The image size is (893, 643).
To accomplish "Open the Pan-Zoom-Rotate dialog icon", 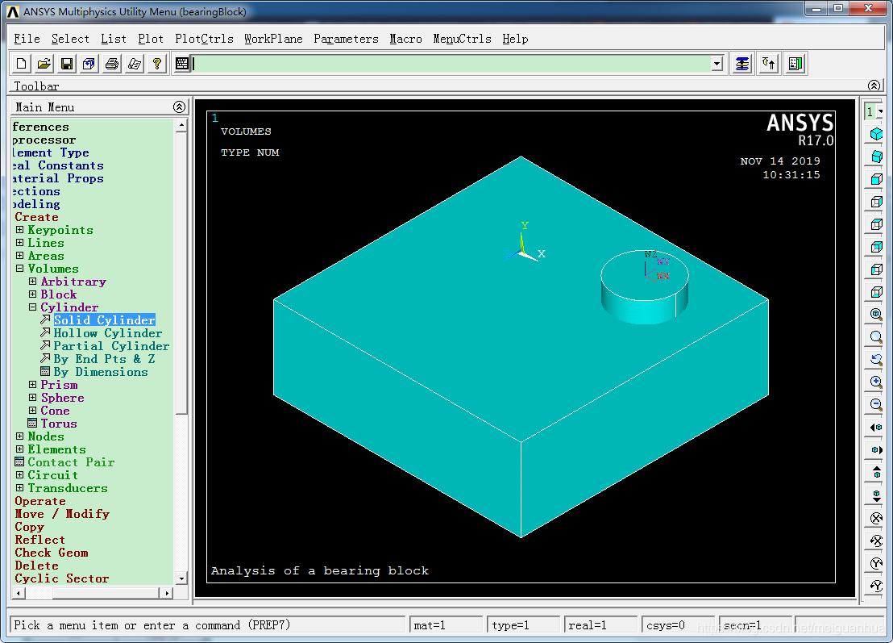I will pyautogui.click(x=89, y=64).
